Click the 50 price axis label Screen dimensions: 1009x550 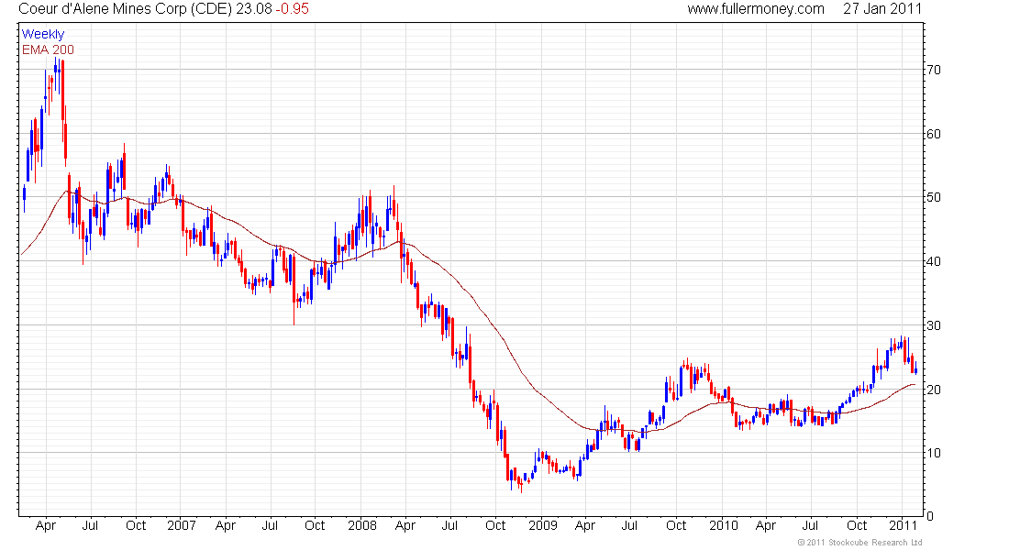click(x=933, y=197)
